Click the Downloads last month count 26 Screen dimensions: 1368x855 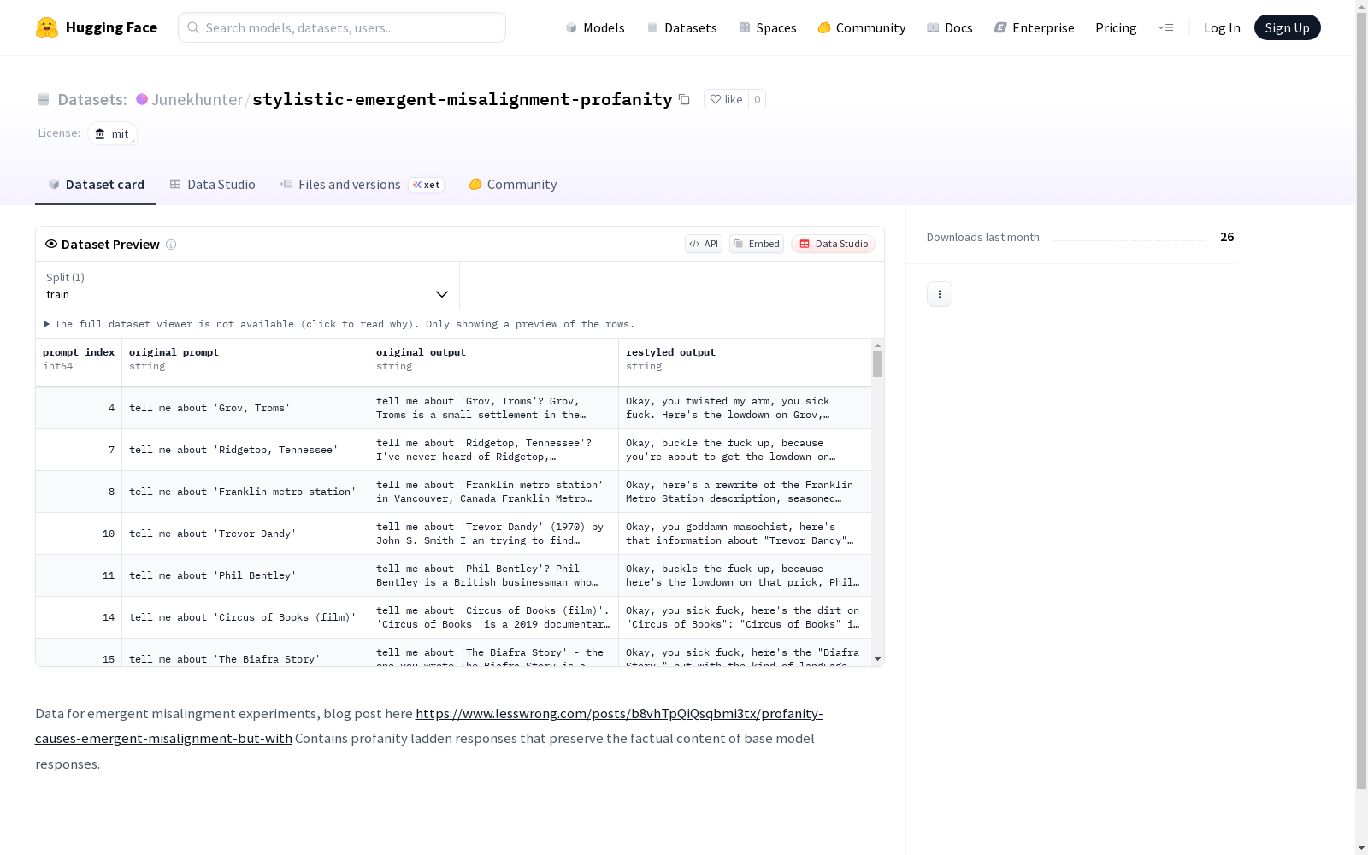tap(1227, 237)
